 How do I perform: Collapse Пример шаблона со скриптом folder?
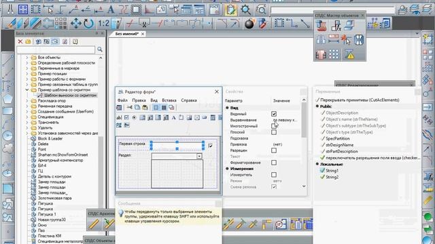pyautogui.click(x=27, y=90)
